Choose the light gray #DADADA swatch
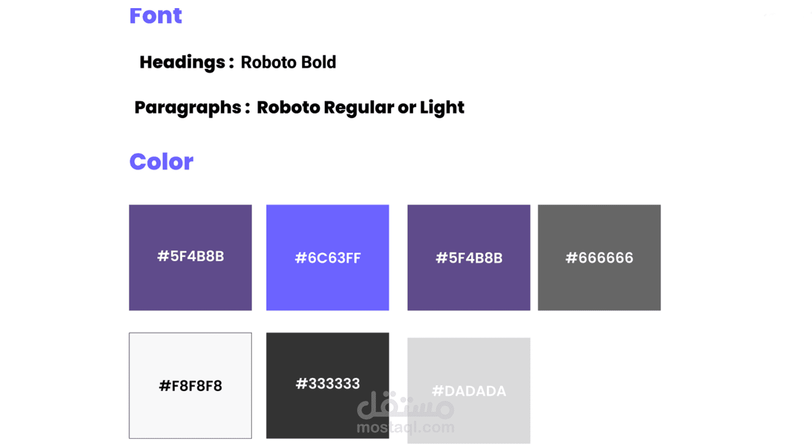The height and width of the screenshot is (445, 812). click(469, 391)
